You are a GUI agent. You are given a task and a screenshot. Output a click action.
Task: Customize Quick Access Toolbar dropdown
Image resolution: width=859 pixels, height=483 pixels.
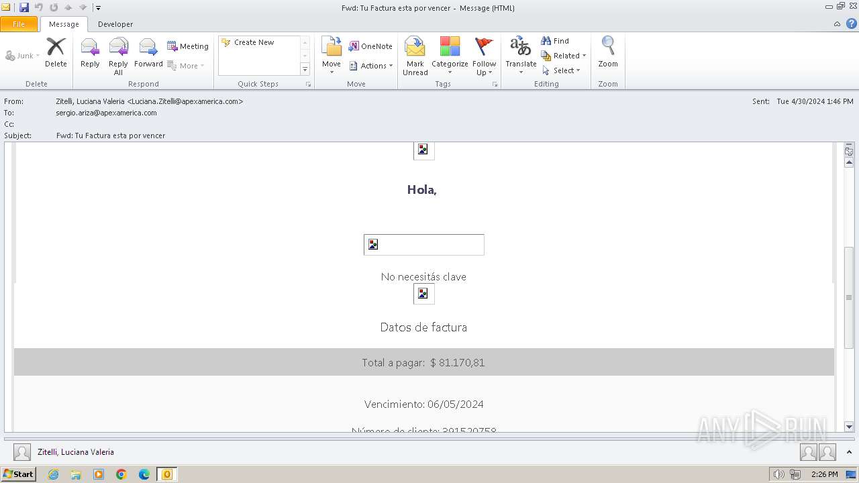(x=98, y=8)
